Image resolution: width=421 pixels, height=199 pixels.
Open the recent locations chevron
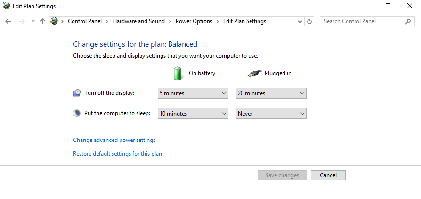click(x=33, y=21)
